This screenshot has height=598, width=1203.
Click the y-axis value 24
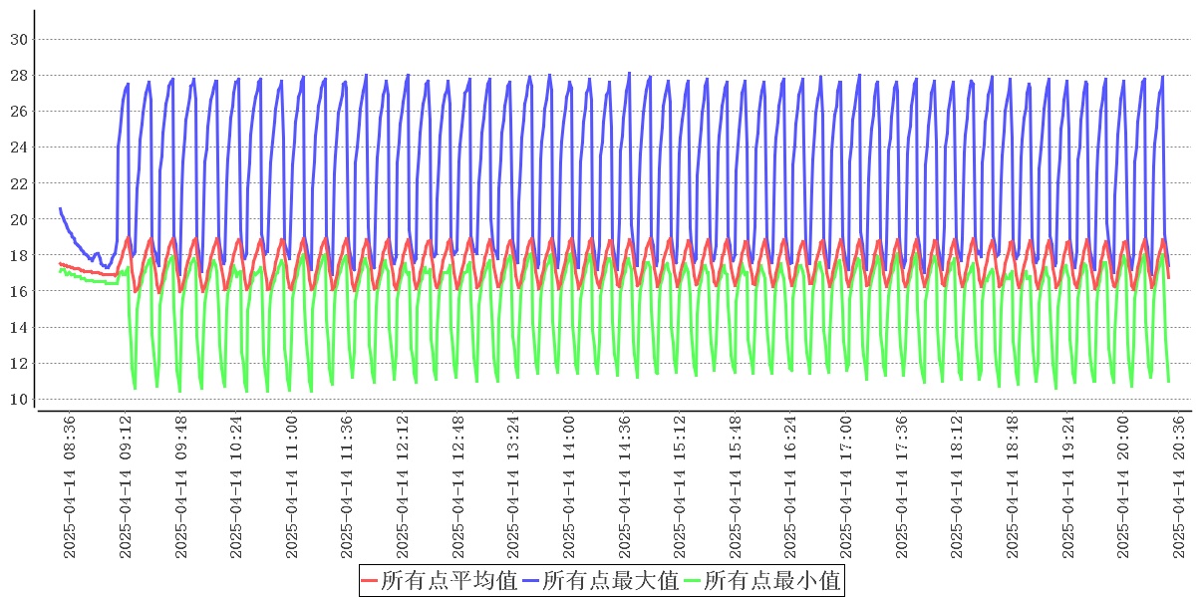[x=17, y=148]
